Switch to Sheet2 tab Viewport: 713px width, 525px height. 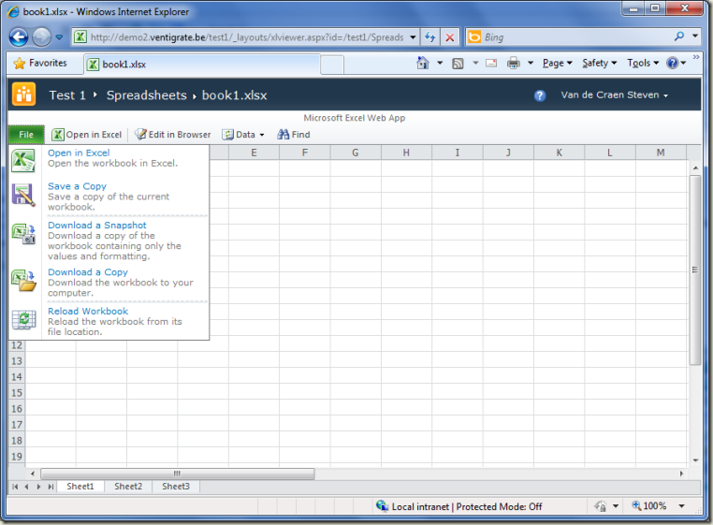pyautogui.click(x=128, y=487)
